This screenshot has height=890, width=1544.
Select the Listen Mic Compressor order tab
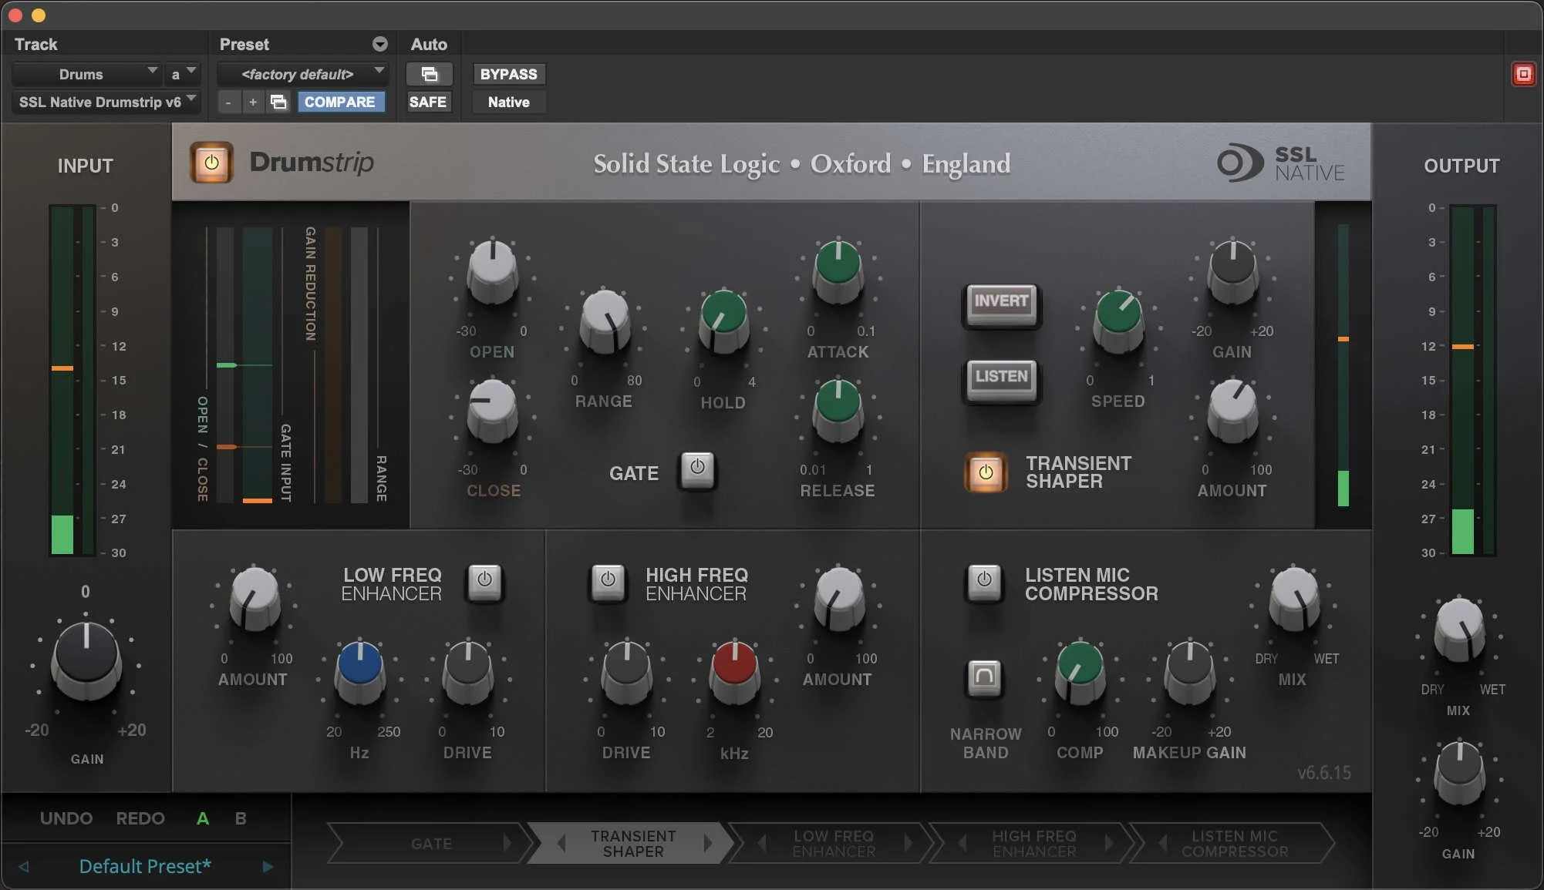click(x=1234, y=844)
